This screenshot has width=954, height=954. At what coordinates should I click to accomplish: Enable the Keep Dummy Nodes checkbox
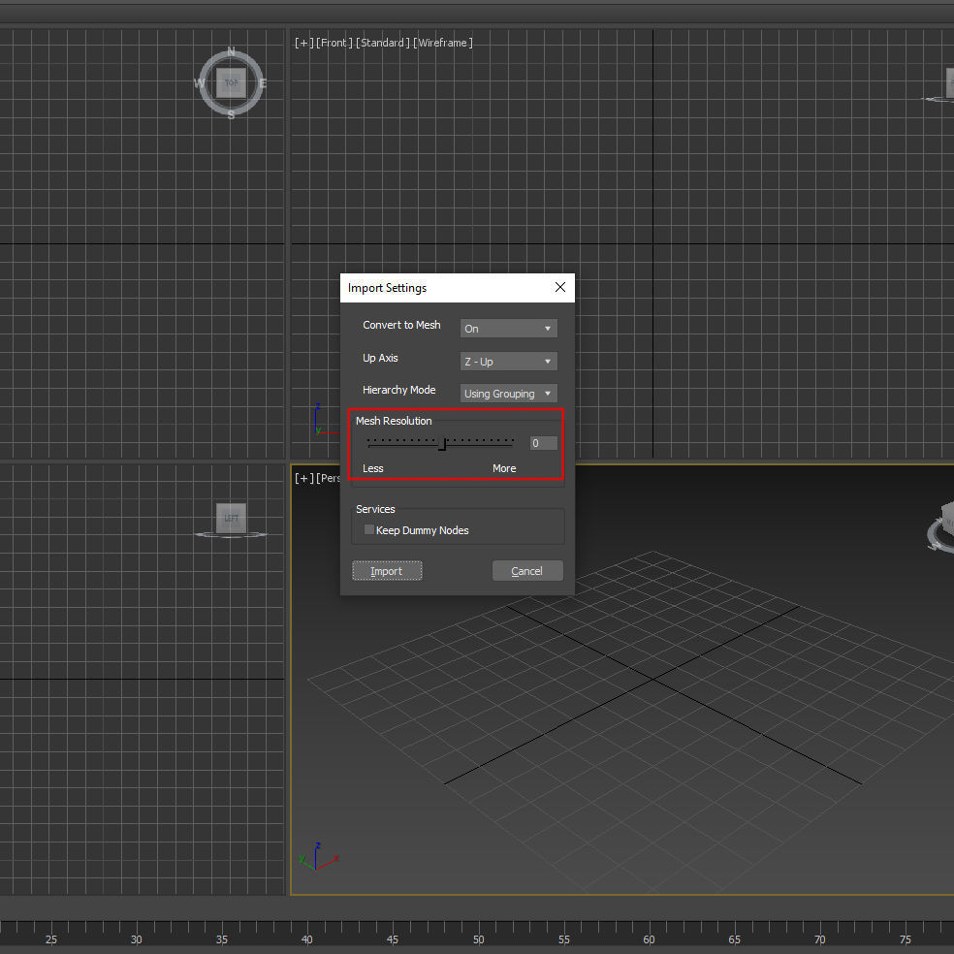(368, 530)
